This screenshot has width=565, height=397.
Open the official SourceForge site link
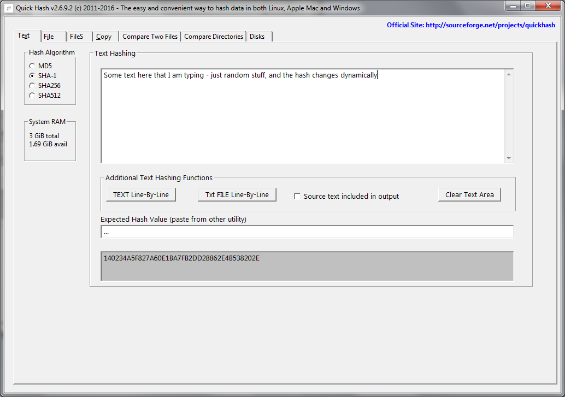(470, 25)
